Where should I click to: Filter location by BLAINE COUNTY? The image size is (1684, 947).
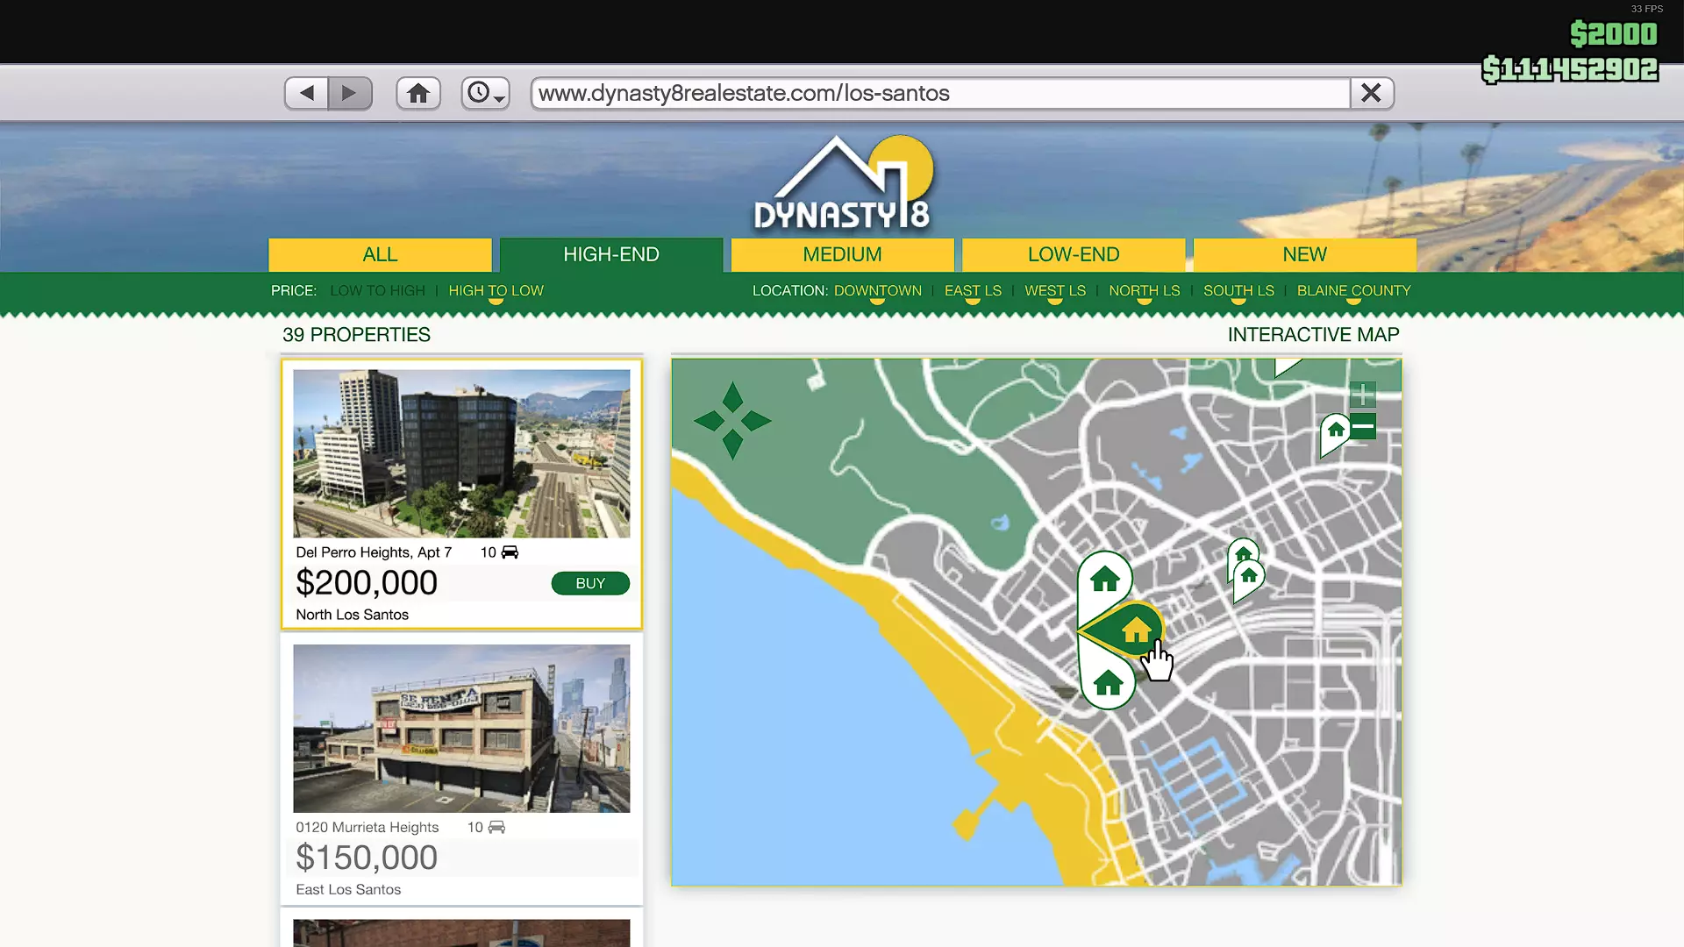tap(1353, 290)
